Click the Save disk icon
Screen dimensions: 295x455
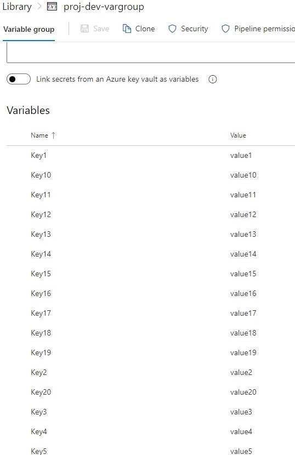84,29
